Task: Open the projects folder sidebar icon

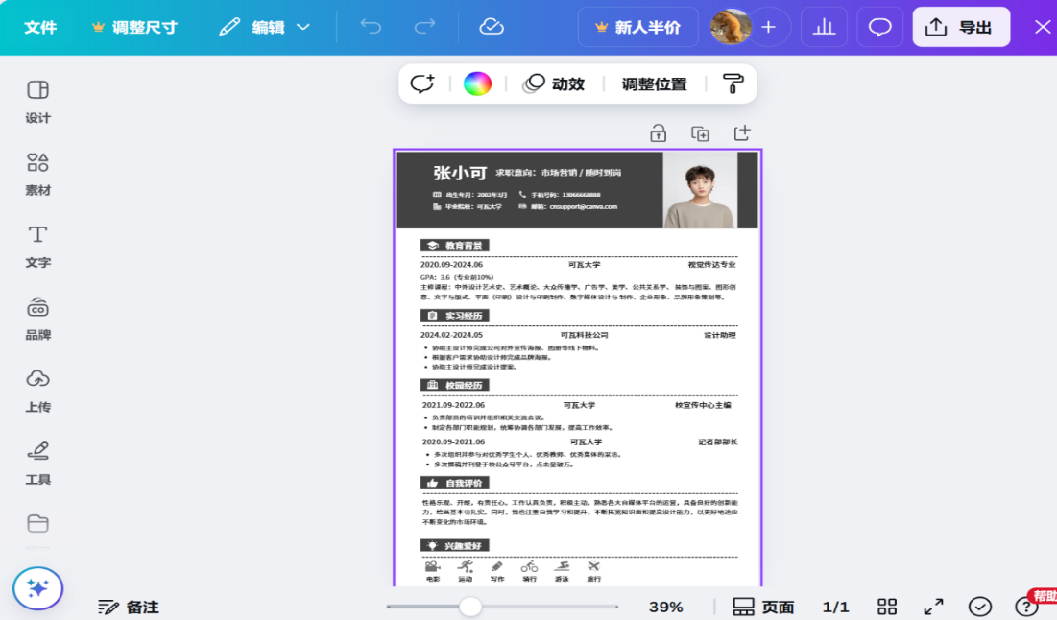Action: (x=37, y=524)
